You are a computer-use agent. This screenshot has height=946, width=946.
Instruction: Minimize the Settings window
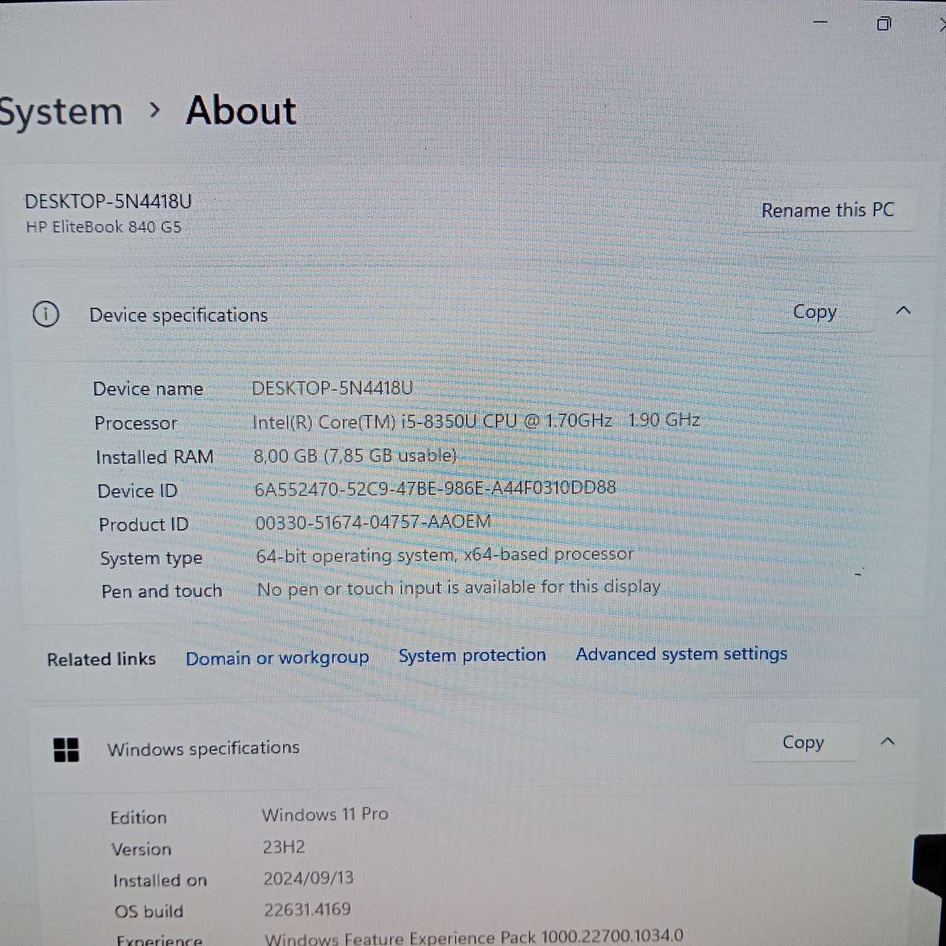click(820, 22)
